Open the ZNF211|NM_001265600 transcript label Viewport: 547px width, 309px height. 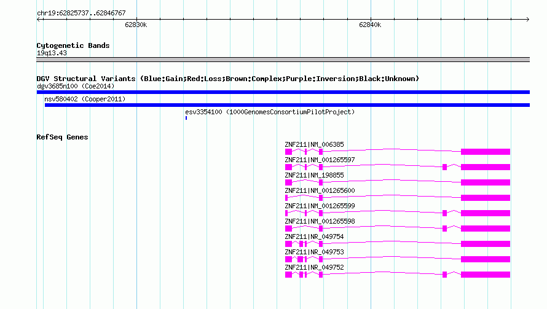[320, 190]
